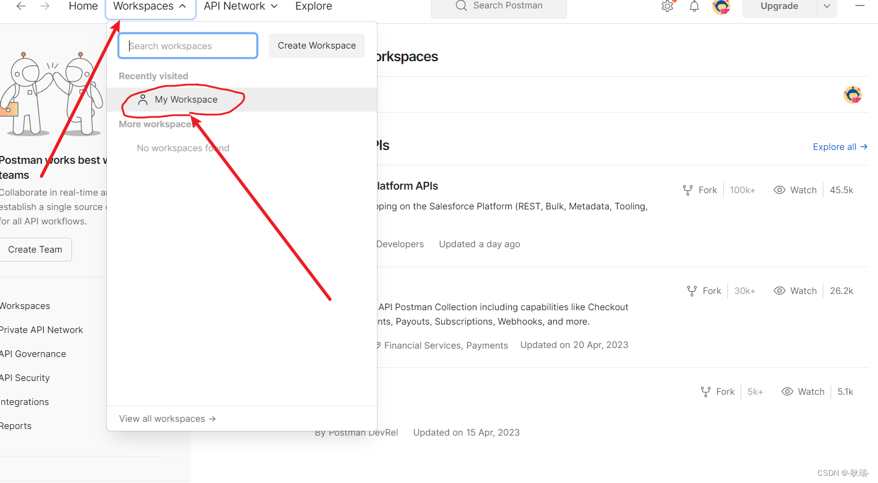Click 'No workspaces found' text
Viewport: 878px width, 483px height.
183,148
